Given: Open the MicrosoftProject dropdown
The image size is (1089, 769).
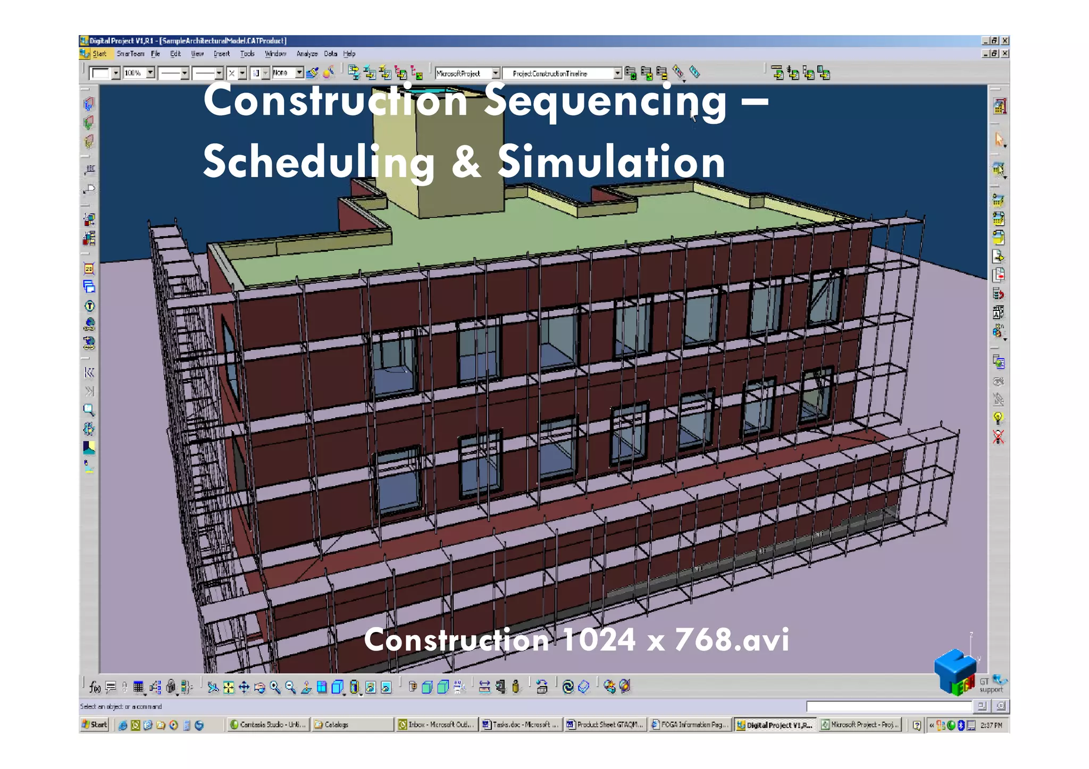Looking at the screenshot, I should [496, 73].
